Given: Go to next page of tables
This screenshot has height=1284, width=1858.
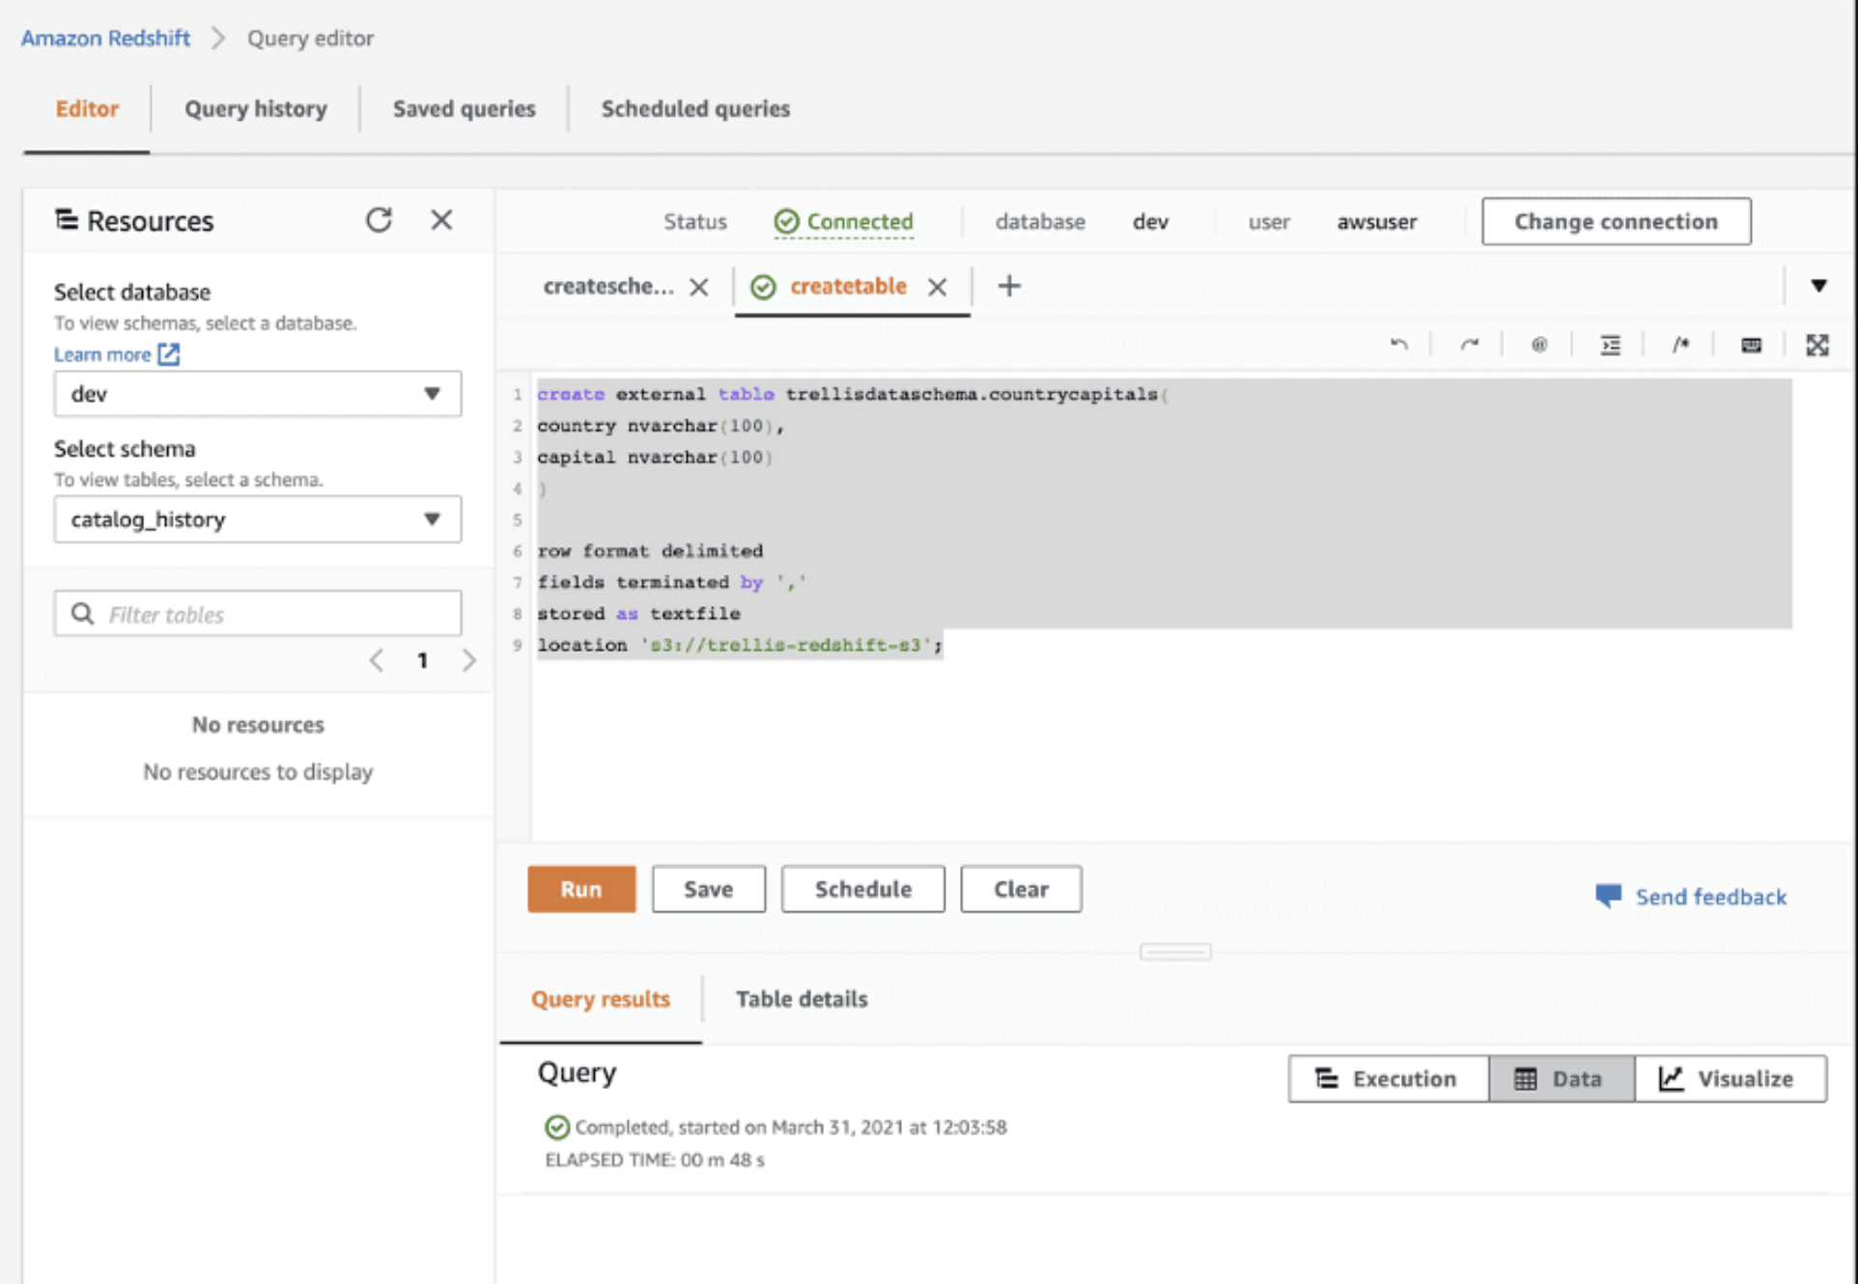Looking at the screenshot, I should click(468, 660).
